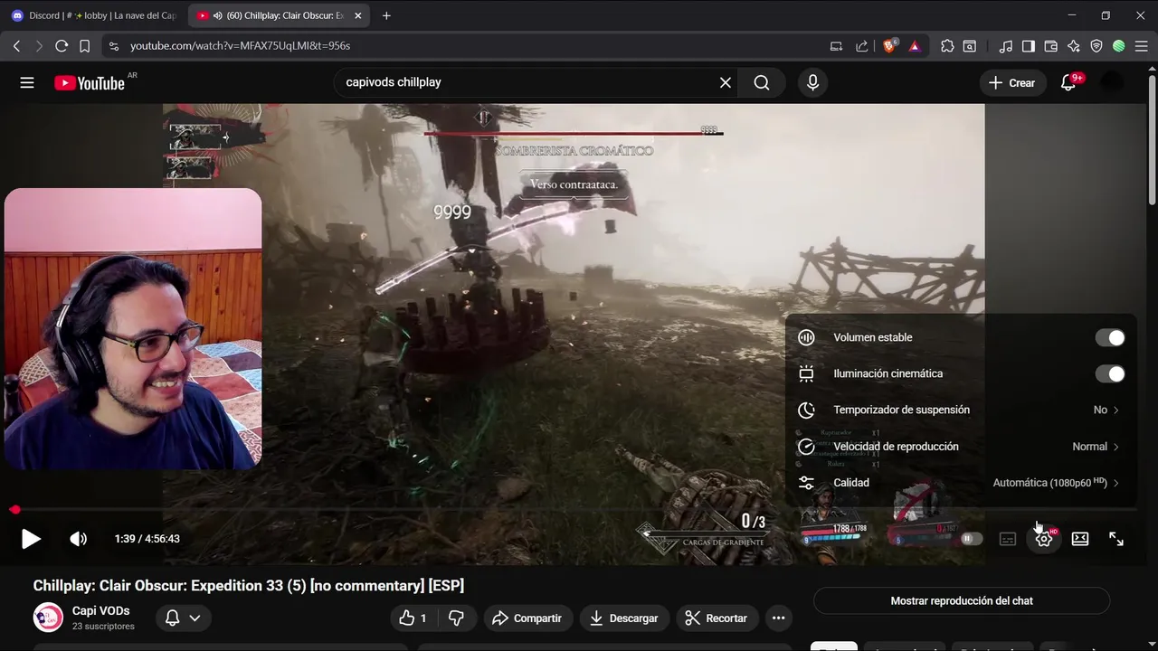
Task: Open Velocidad de reproducción submenu
Action: 961,447
